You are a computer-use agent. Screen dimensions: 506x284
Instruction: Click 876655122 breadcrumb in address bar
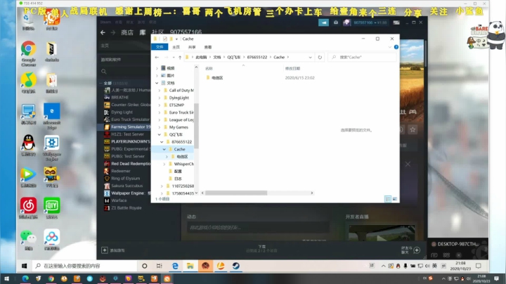point(257,58)
